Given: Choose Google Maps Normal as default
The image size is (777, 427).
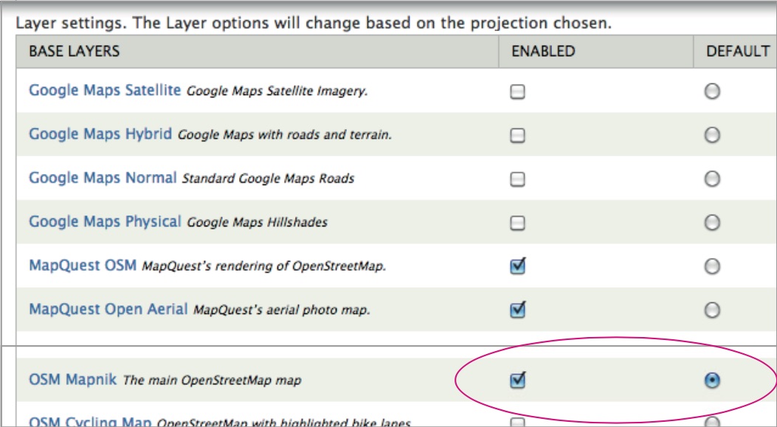Looking at the screenshot, I should (712, 178).
